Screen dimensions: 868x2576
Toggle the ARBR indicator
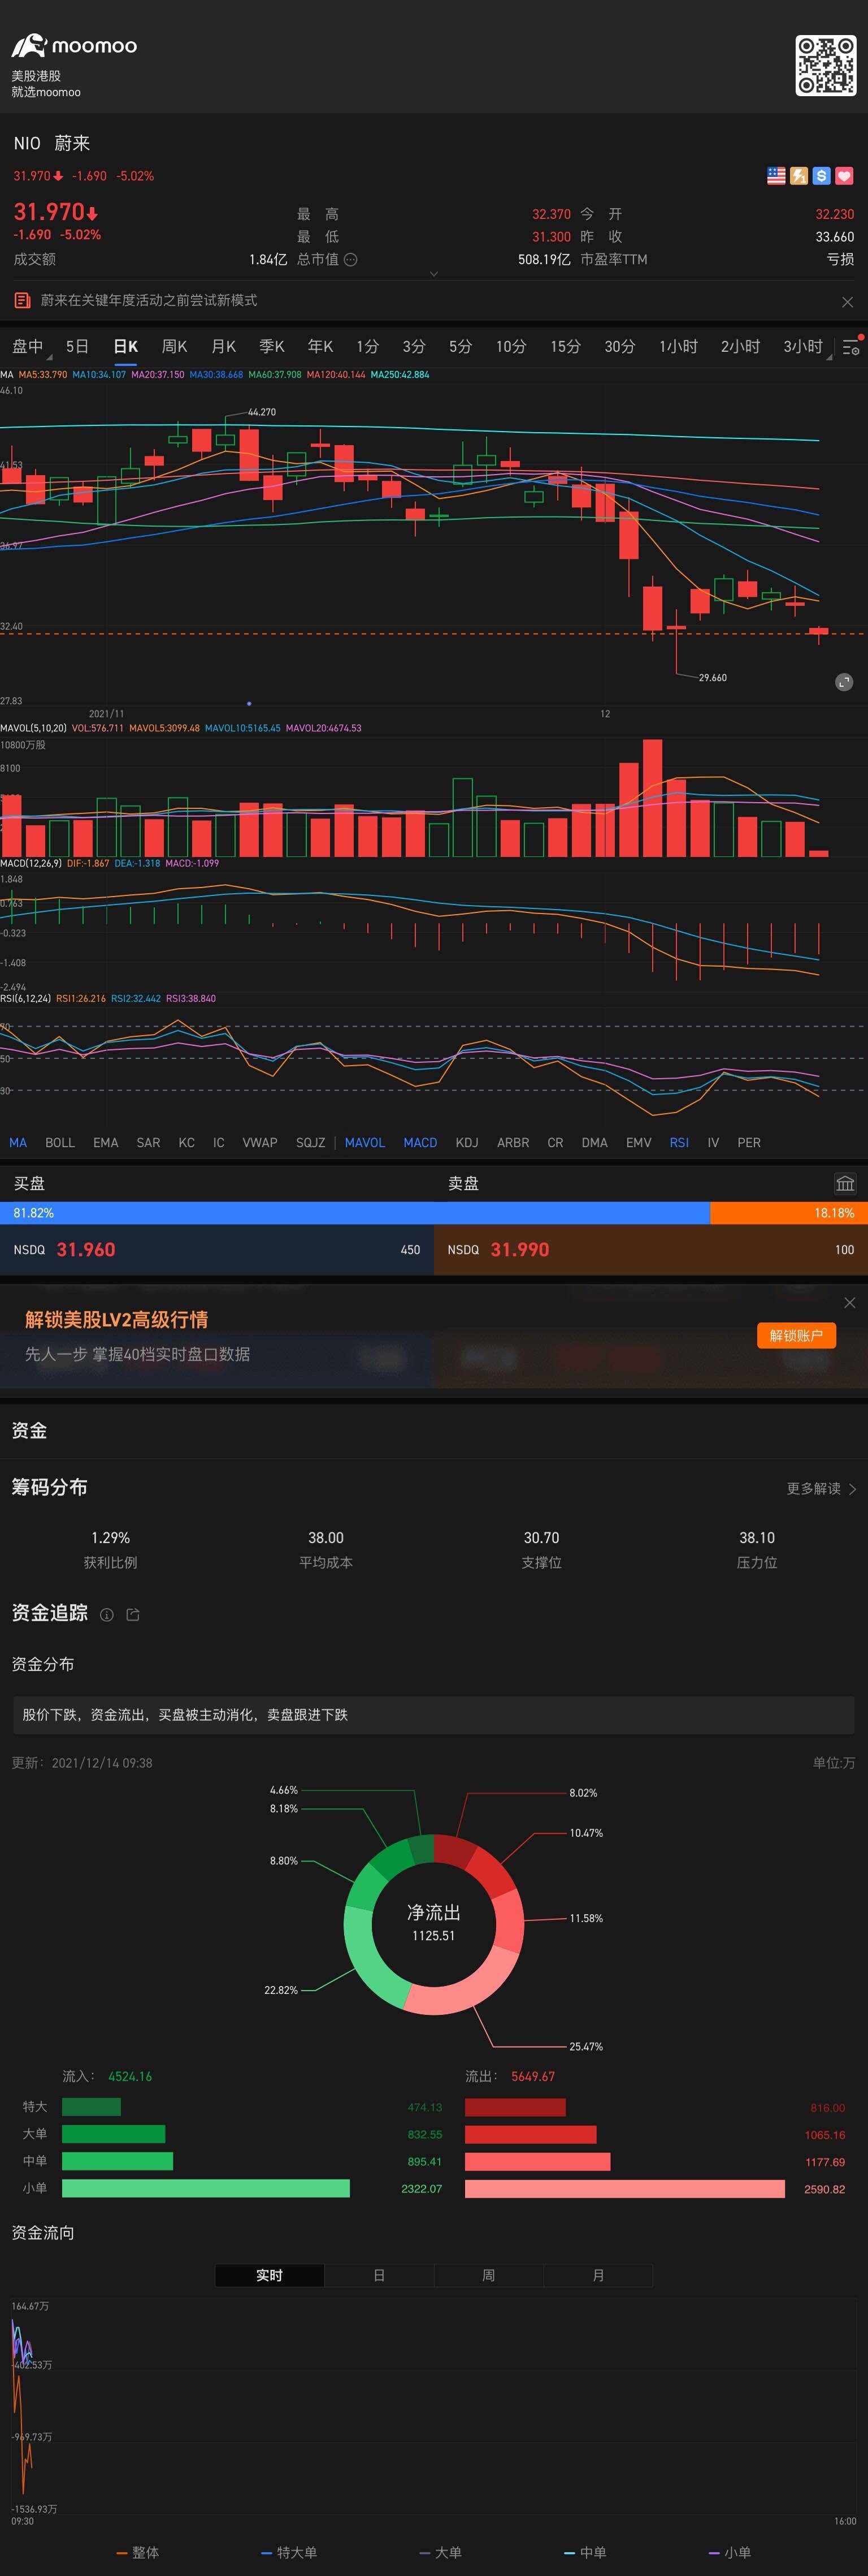tap(514, 1142)
